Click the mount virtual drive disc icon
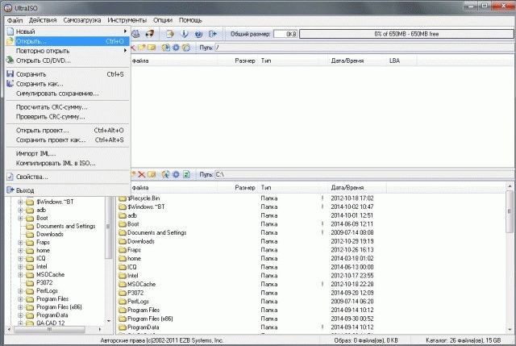 coord(135,34)
